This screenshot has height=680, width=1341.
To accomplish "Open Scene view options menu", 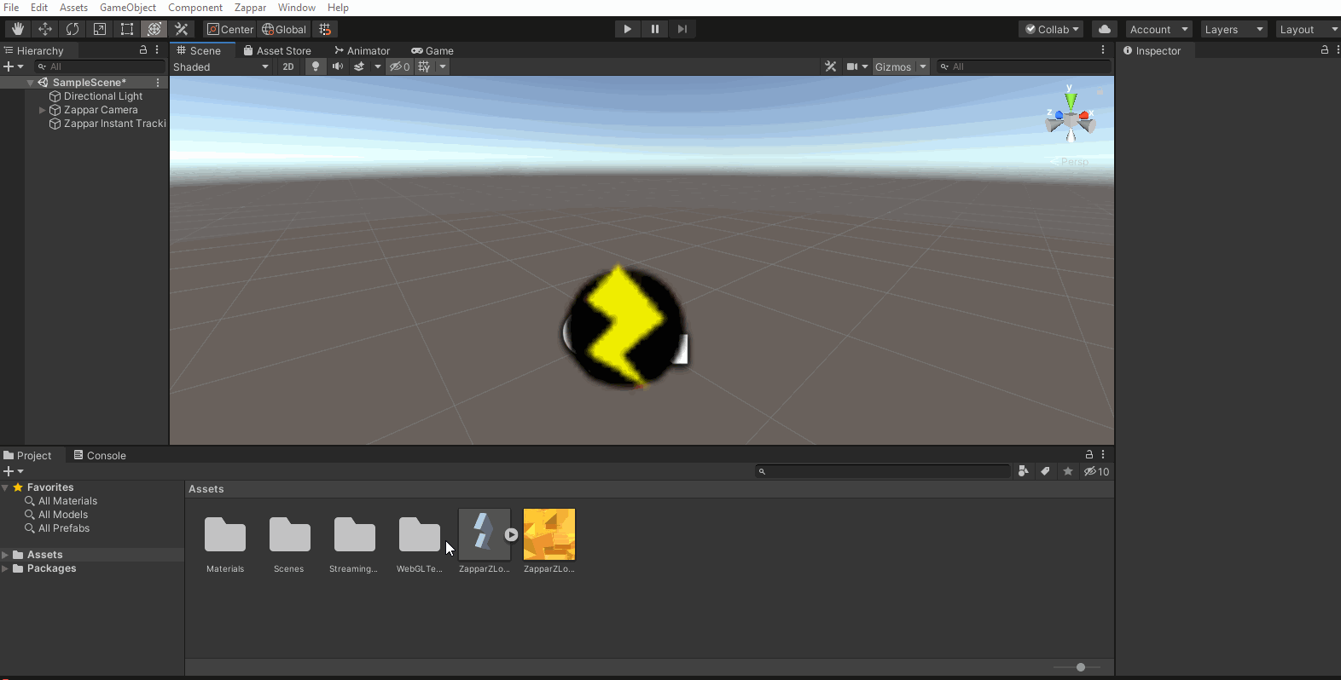I will pyautogui.click(x=1103, y=50).
